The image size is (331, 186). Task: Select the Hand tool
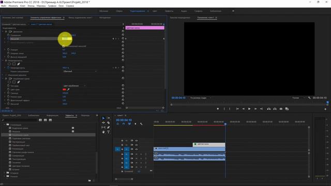(x=103, y=132)
